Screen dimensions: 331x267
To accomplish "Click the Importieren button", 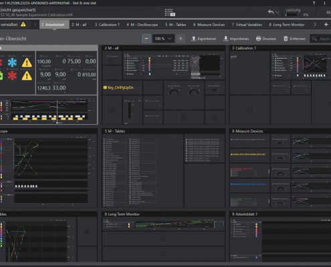I will coord(236,39).
